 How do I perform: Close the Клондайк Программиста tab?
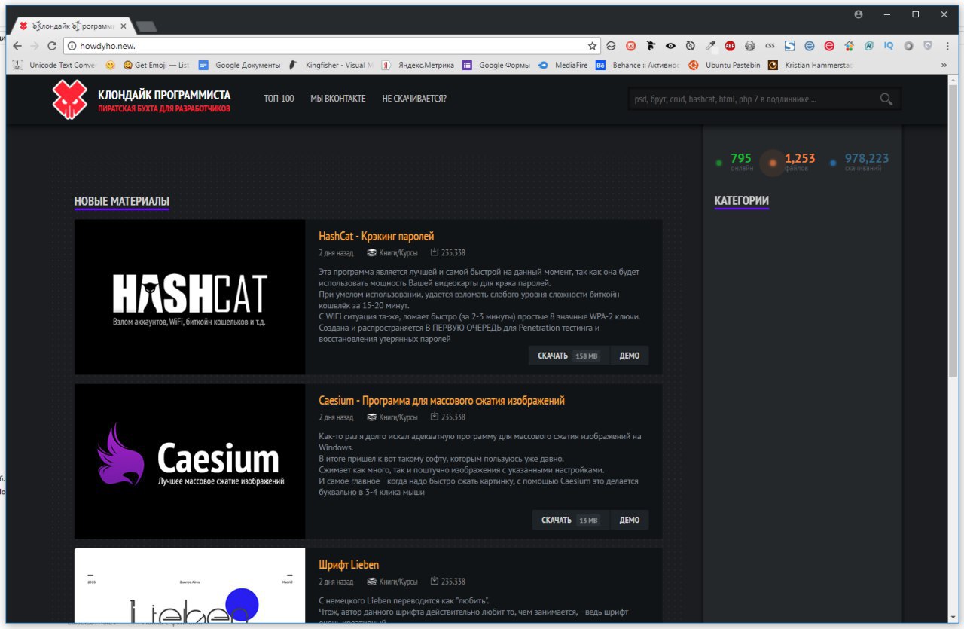tap(124, 26)
